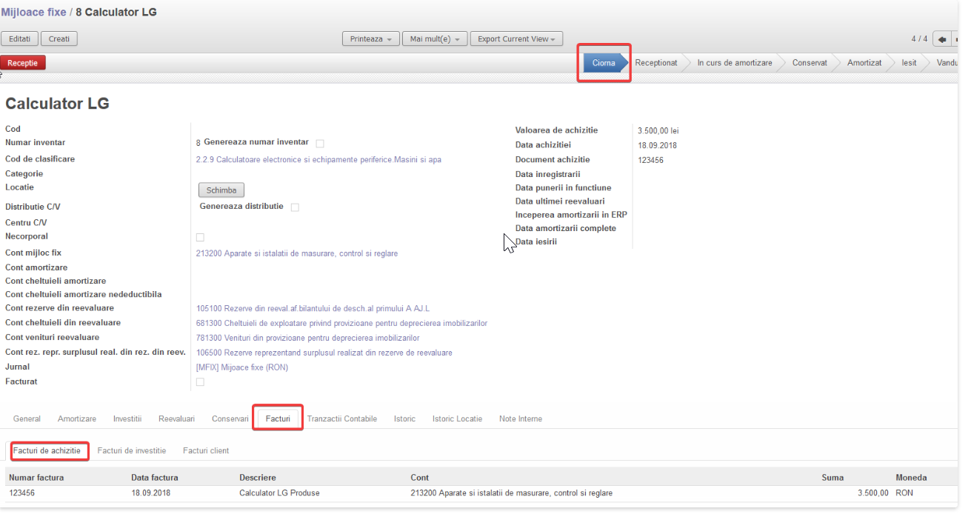The image size is (971, 517).
Task: Toggle the Facturat checkbox
Action: point(200,382)
